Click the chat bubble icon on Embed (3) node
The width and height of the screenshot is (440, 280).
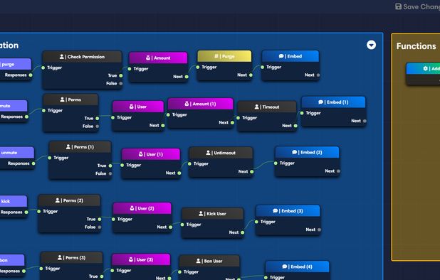coord(276,210)
